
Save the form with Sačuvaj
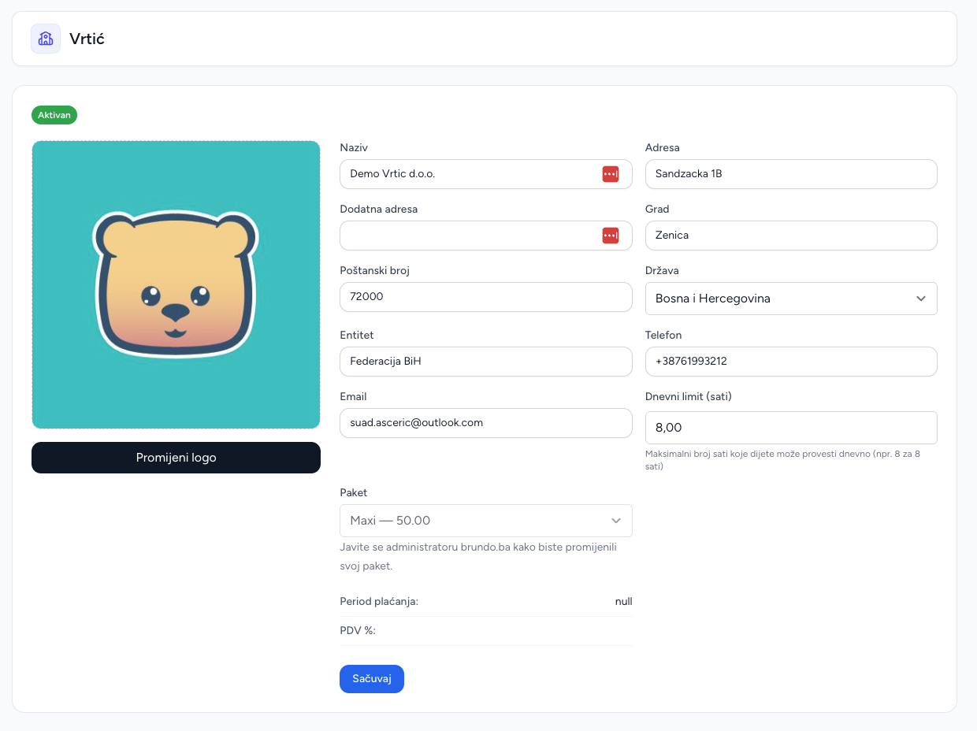pyautogui.click(x=372, y=679)
